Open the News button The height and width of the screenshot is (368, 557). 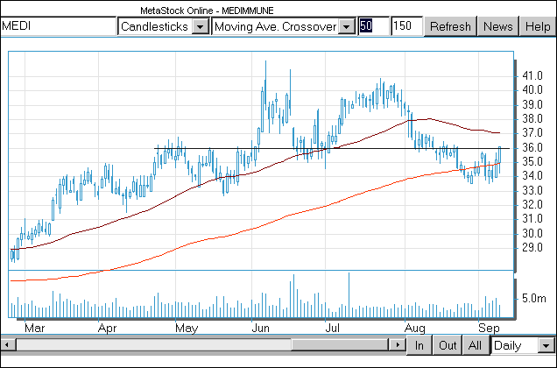498,26
